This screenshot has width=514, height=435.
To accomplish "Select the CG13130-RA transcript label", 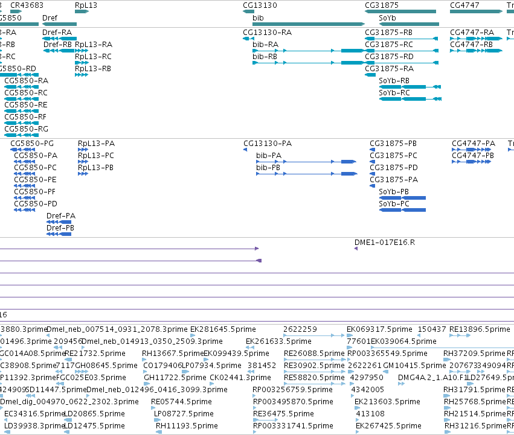I will point(268,33).
